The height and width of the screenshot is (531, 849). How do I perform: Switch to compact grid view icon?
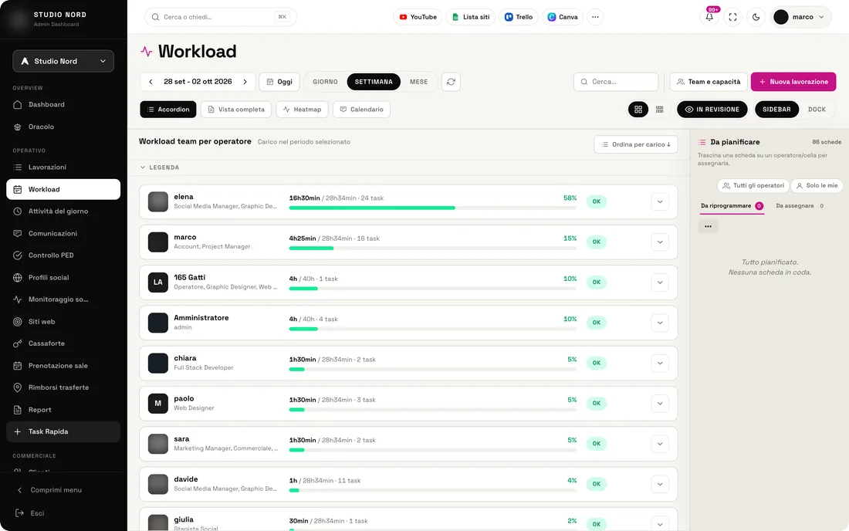tap(659, 110)
